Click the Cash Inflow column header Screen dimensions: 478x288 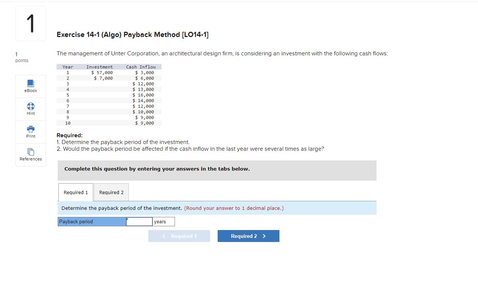tap(141, 67)
